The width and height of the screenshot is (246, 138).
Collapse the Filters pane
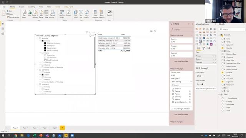click(x=192, y=24)
